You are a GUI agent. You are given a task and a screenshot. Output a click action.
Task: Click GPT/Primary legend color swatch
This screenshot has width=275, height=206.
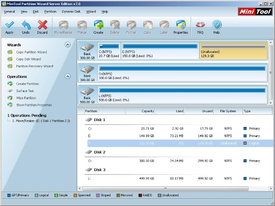click(x=9, y=195)
